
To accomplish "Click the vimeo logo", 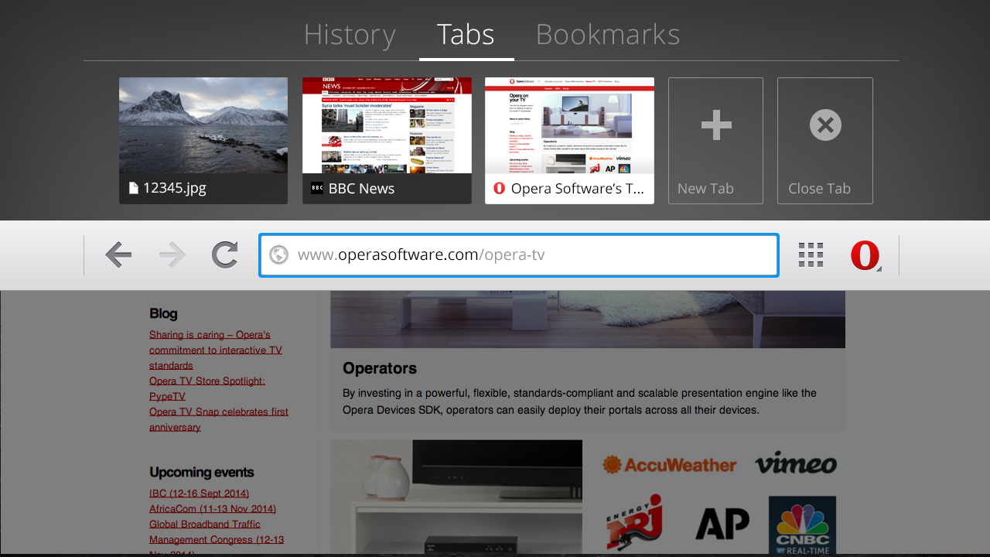I will [796, 463].
